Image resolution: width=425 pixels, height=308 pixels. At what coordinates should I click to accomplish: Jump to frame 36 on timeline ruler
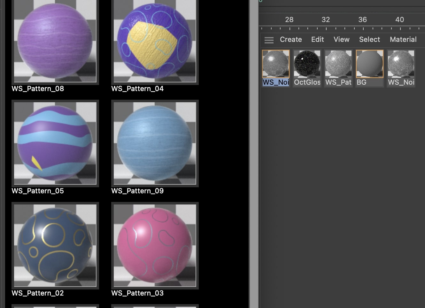(x=362, y=20)
